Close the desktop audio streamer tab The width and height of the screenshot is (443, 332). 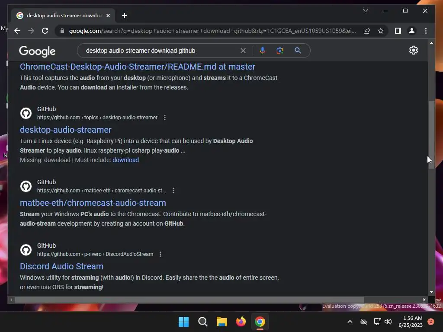pos(108,16)
